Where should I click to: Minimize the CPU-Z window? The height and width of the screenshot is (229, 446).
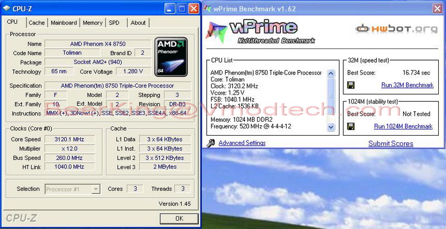coord(169,8)
